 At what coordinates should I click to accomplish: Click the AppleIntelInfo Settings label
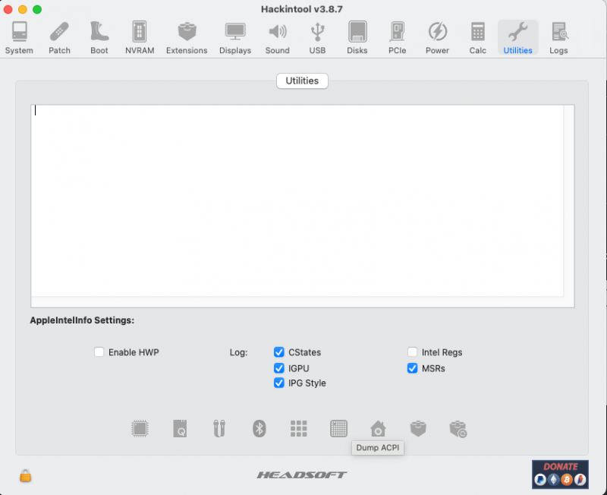[x=82, y=320]
